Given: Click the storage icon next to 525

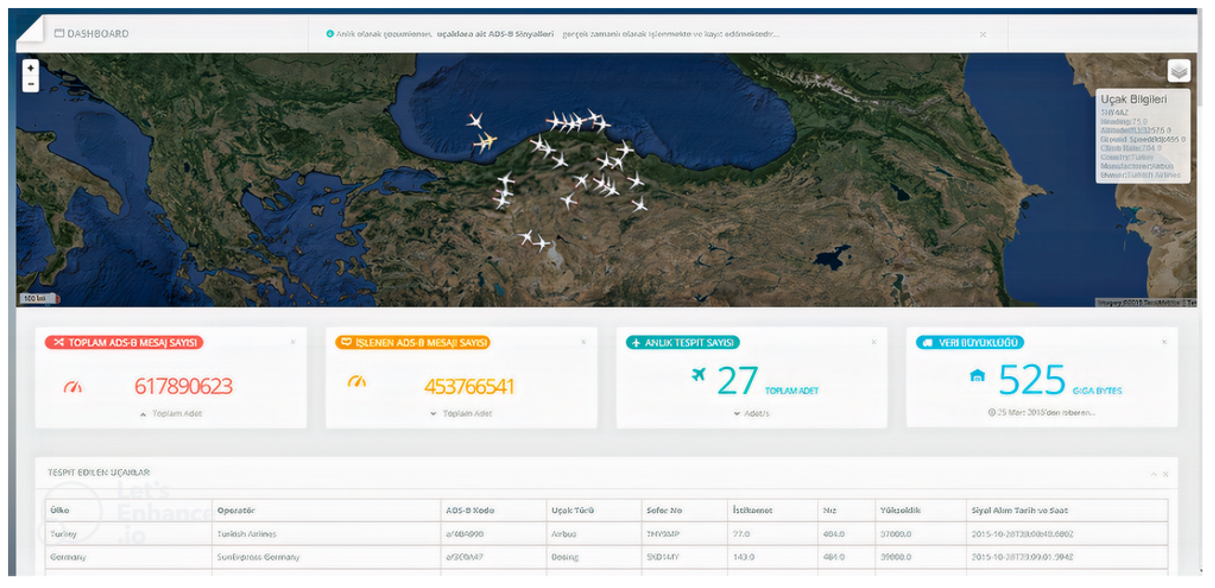Looking at the screenshot, I should pos(977,376).
